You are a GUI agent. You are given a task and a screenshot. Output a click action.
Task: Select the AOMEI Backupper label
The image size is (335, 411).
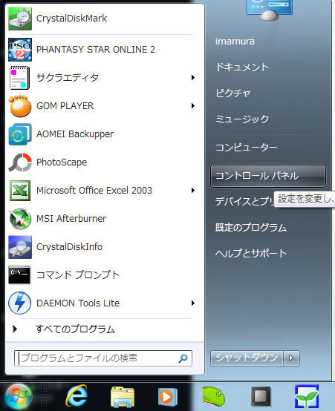point(75,134)
